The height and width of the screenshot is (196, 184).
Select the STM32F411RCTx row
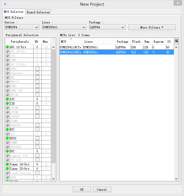tap(117, 47)
